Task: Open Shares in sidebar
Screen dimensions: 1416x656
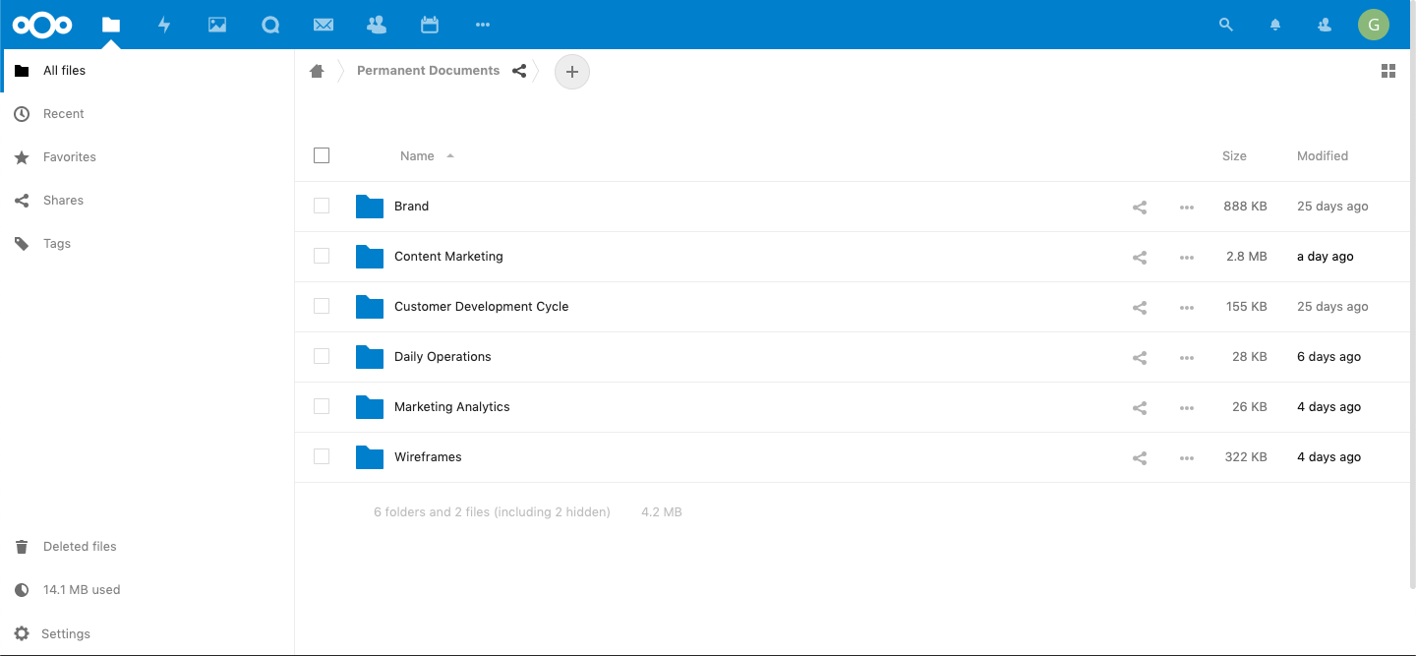Action: (147, 201)
